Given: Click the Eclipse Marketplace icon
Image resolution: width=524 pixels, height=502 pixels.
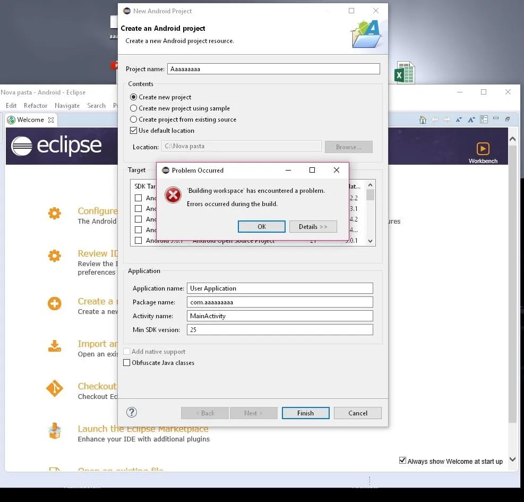Looking at the screenshot, I should 55,431.
